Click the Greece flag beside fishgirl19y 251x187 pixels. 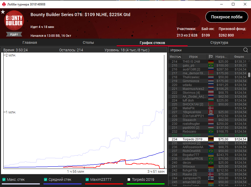(x=211, y=170)
